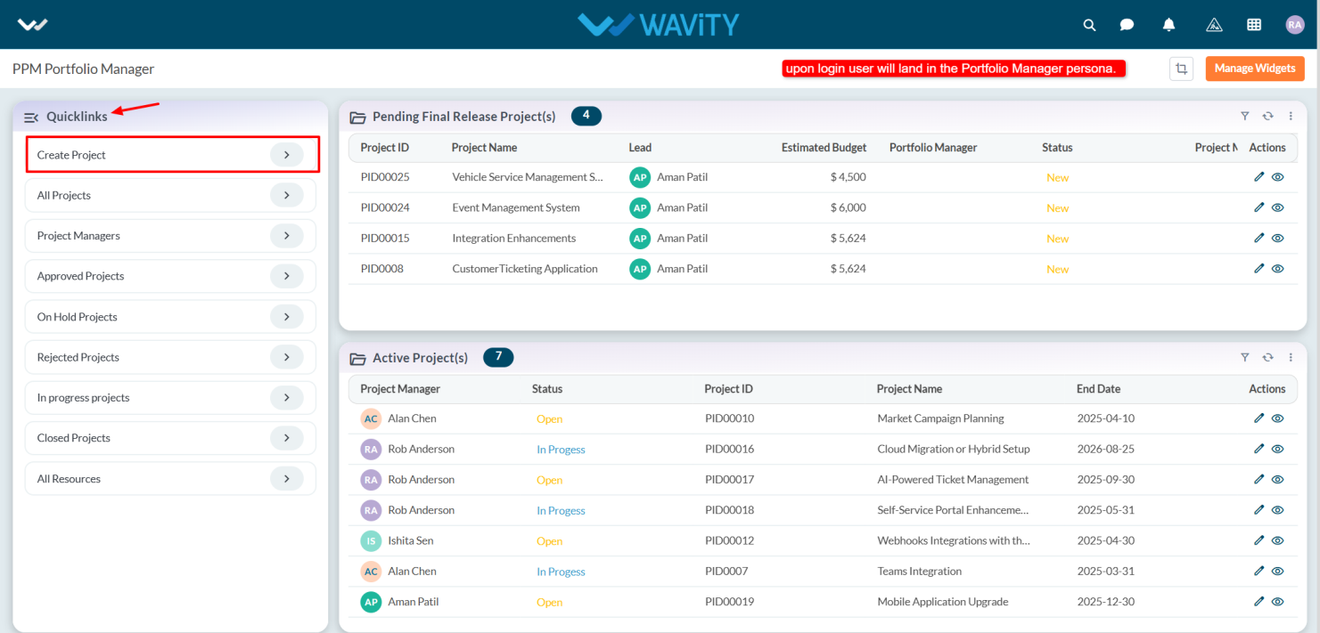Click the crop layout icon beside Manage Widgets
Viewport: 1320px width, 633px height.
pyautogui.click(x=1181, y=69)
